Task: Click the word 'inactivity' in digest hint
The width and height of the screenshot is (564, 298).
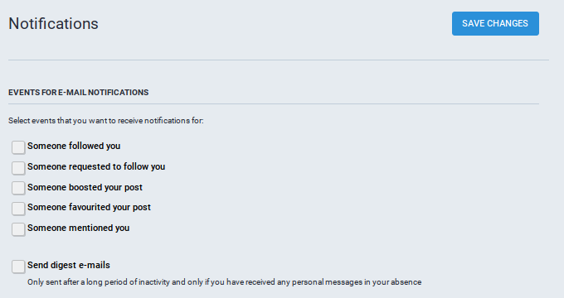Action: click(x=154, y=282)
